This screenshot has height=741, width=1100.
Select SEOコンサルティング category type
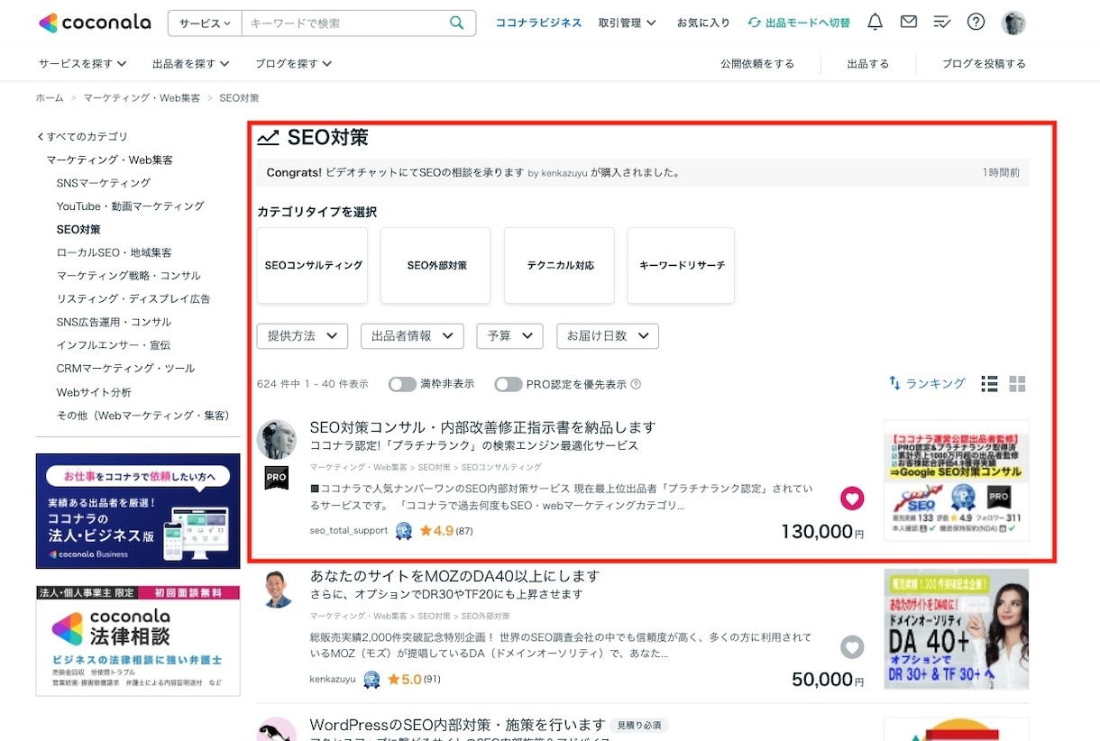(x=313, y=266)
